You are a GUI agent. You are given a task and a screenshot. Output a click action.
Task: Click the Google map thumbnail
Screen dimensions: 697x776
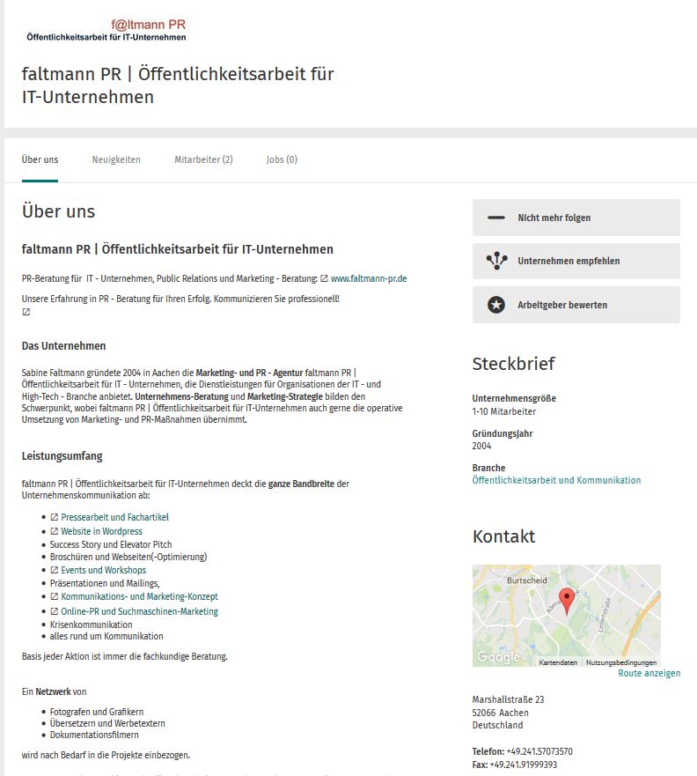click(567, 616)
